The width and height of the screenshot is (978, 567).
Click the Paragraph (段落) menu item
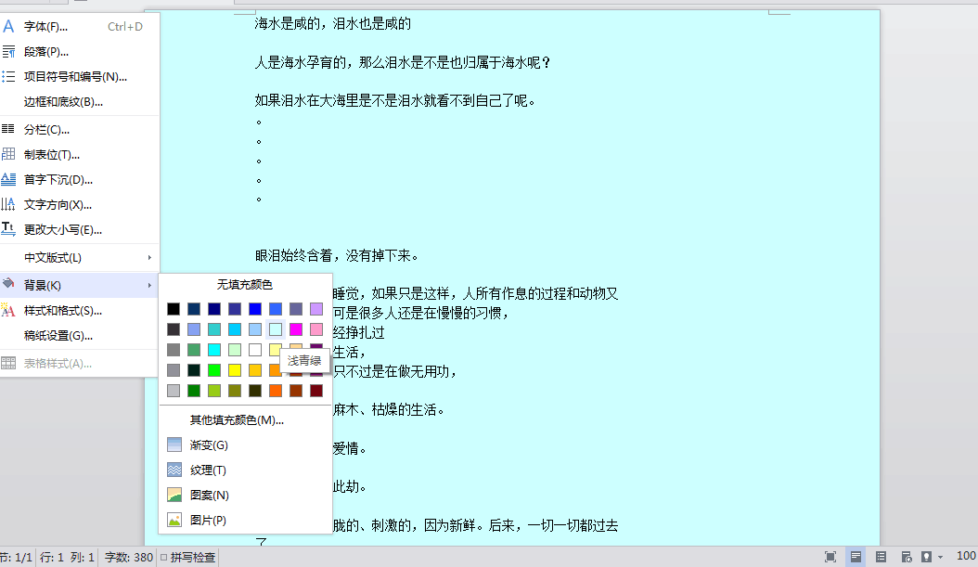click(x=45, y=52)
